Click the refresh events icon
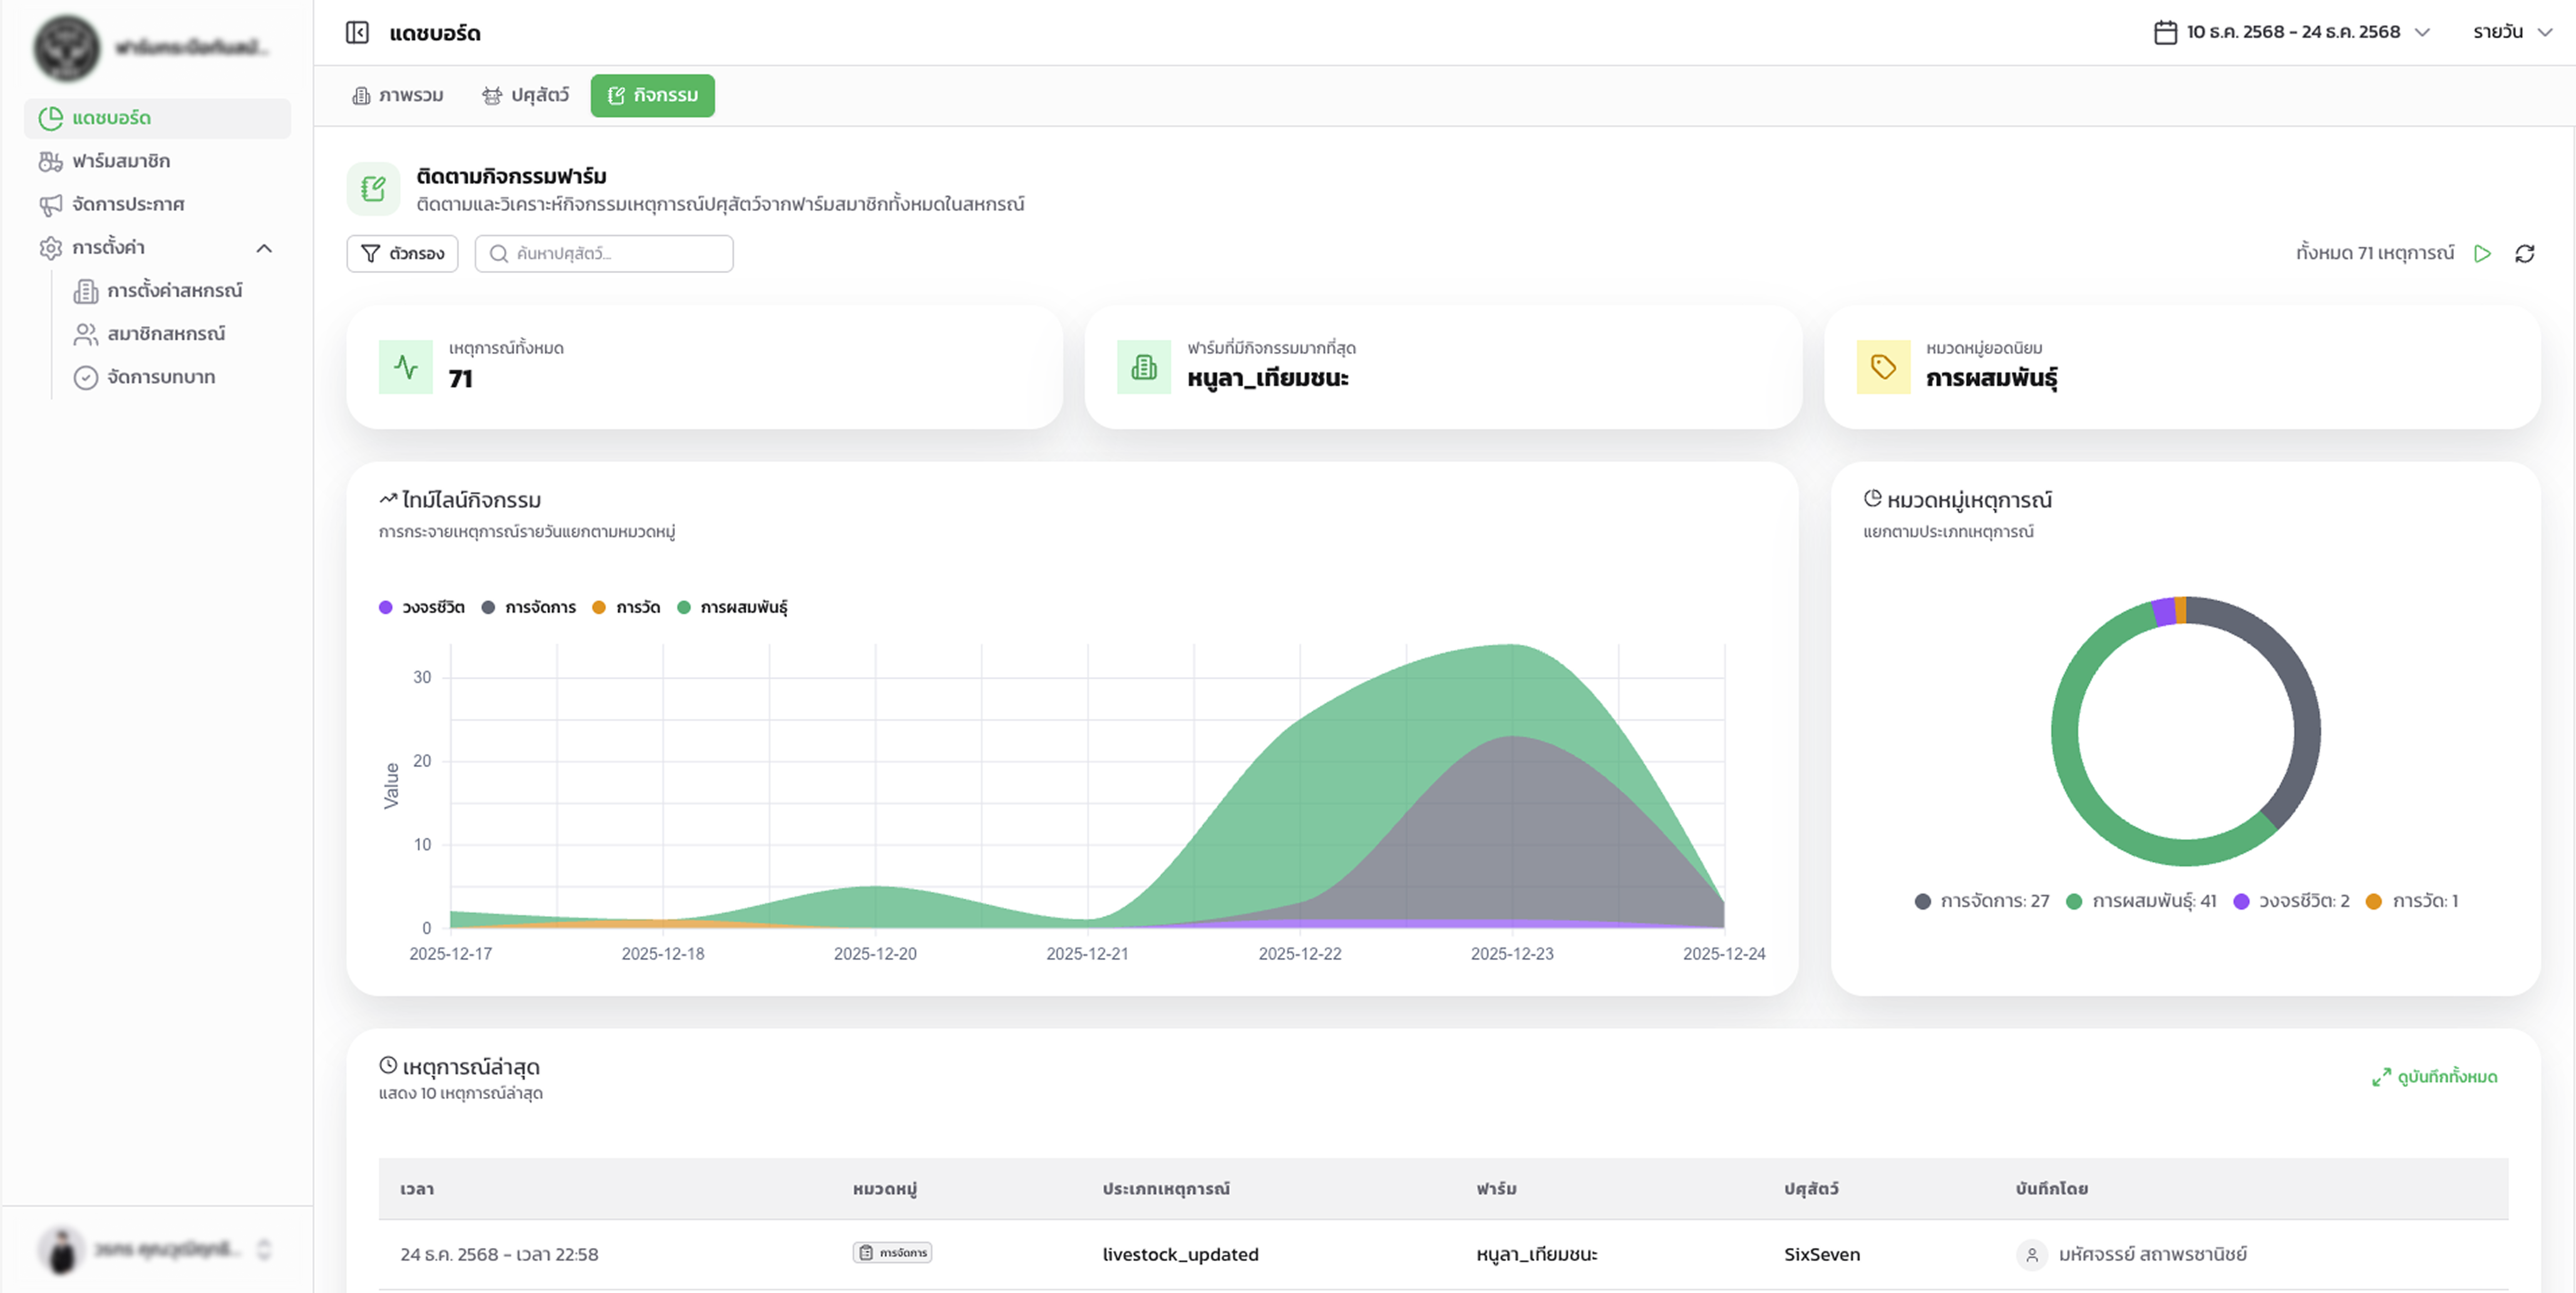The image size is (2576, 1293). point(2524,254)
